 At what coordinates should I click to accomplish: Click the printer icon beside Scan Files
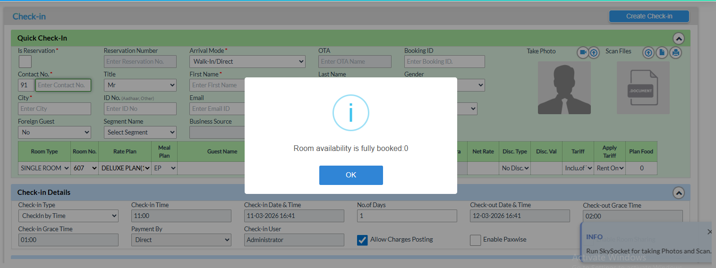(x=676, y=53)
